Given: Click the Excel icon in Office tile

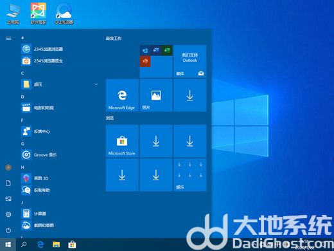Looking at the screenshot, I should coord(167,50).
